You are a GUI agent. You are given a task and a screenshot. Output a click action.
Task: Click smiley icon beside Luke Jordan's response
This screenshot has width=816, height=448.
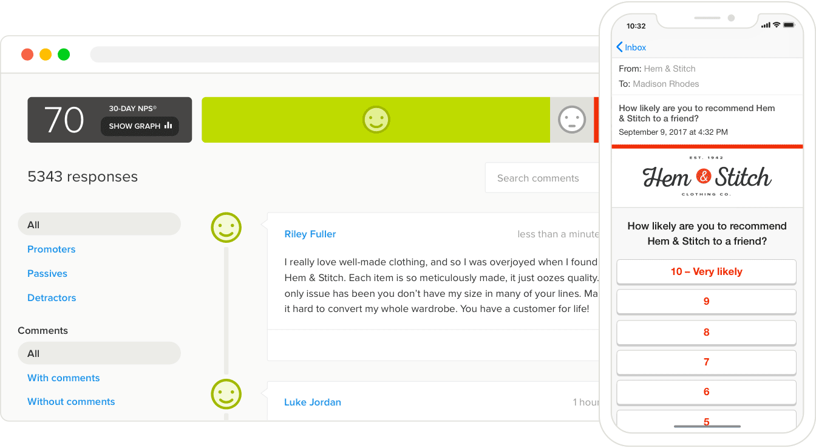[x=226, y=394]
